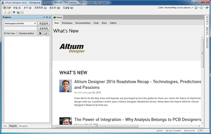The image size is (211, 134).
Task: Open the Documentation page tab
Action: pos(83,23)
